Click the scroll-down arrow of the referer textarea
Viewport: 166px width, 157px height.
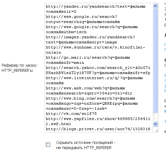pos(155,124)
